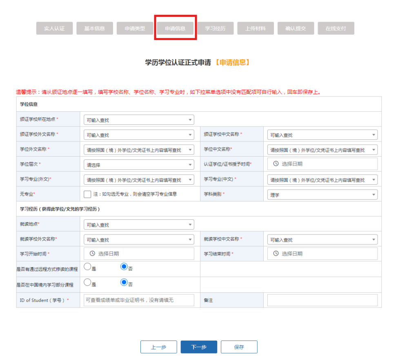Open the 在线支付 tab

(x=336, y=28)
